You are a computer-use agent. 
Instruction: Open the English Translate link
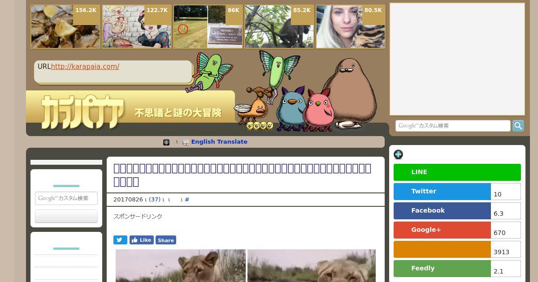coord(219,142)
